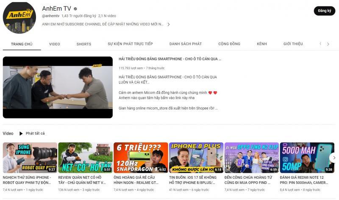This screenshot has height=200, width=339.
Task: Open the KÊNH tab
Action: click(262, 44)
